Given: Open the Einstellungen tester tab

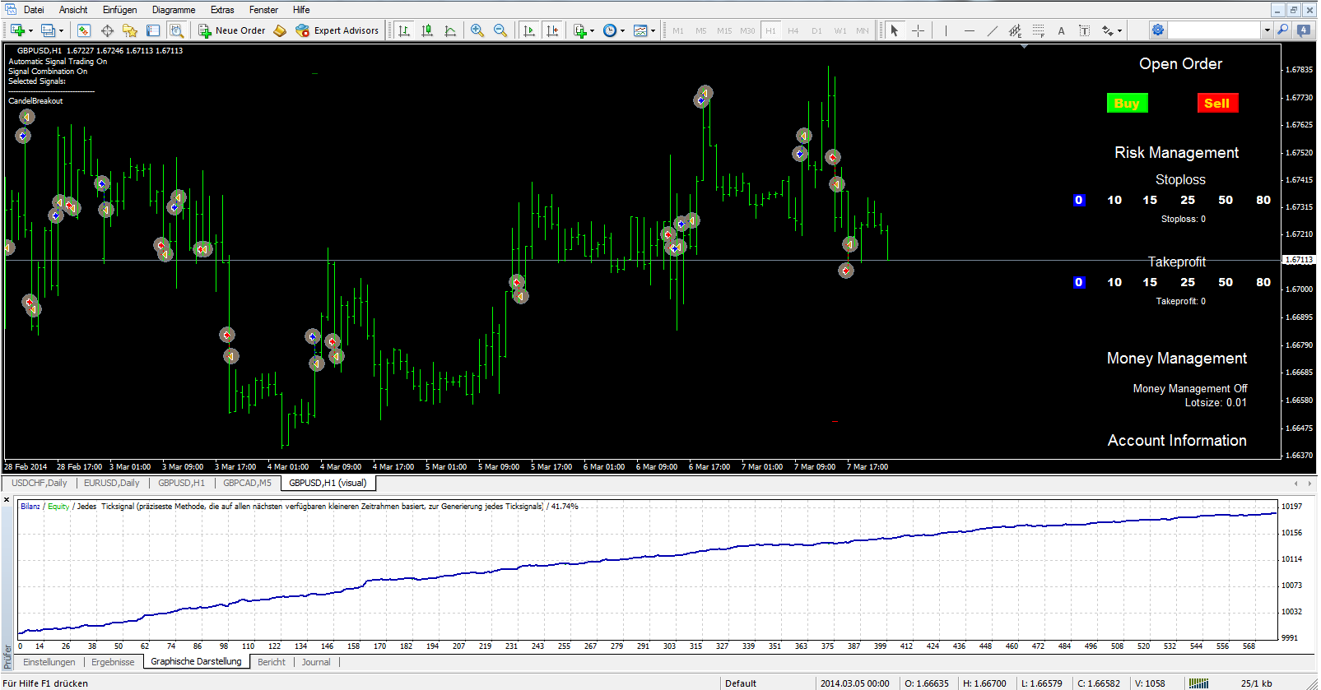Looking at the screenshot, I should point(49,662).
